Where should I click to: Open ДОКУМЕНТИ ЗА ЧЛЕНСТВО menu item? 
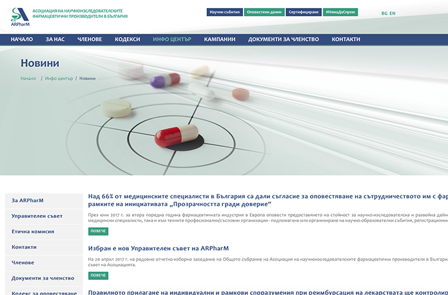pos(283,39)
